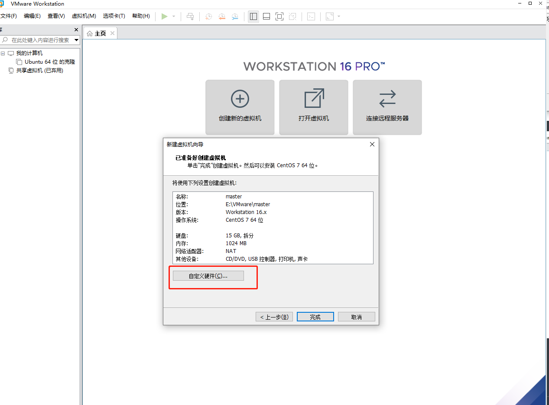549x405 pixels.
Task: Open the 虚拟机(M) menu
Action: [x=84, y=16]
